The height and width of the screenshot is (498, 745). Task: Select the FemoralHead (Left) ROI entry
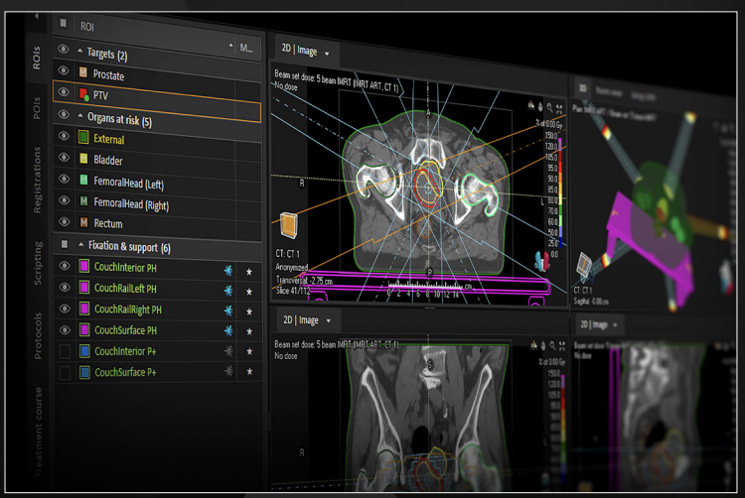pyautogui.click(x=127, y=182)
